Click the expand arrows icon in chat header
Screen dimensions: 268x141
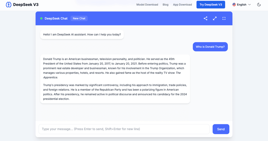(215, 18)
